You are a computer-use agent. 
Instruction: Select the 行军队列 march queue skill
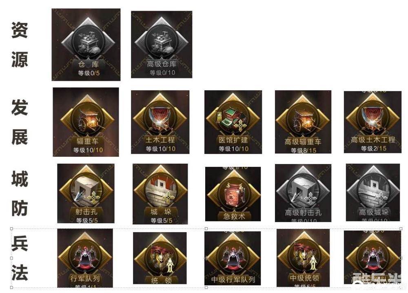tap(85, 258)
